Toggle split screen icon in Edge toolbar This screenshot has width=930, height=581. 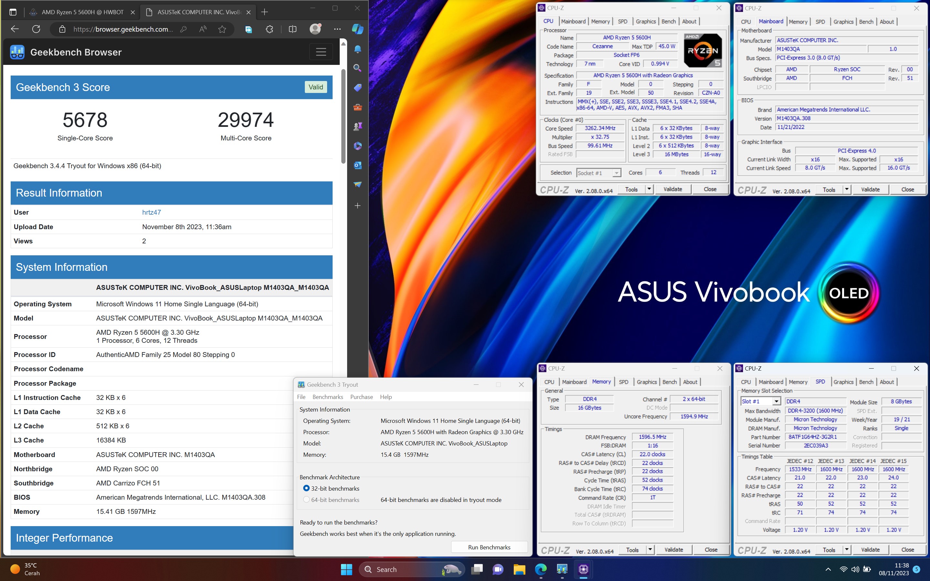[293, 29]
